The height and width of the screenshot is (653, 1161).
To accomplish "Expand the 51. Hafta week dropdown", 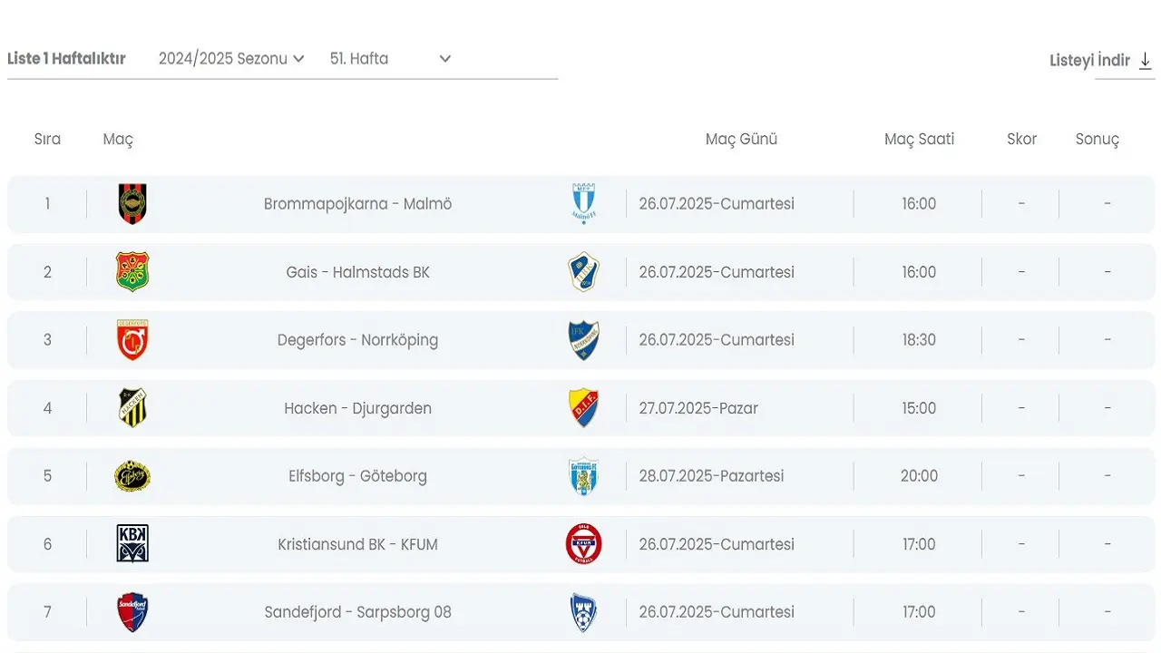I will click(390, 59).
